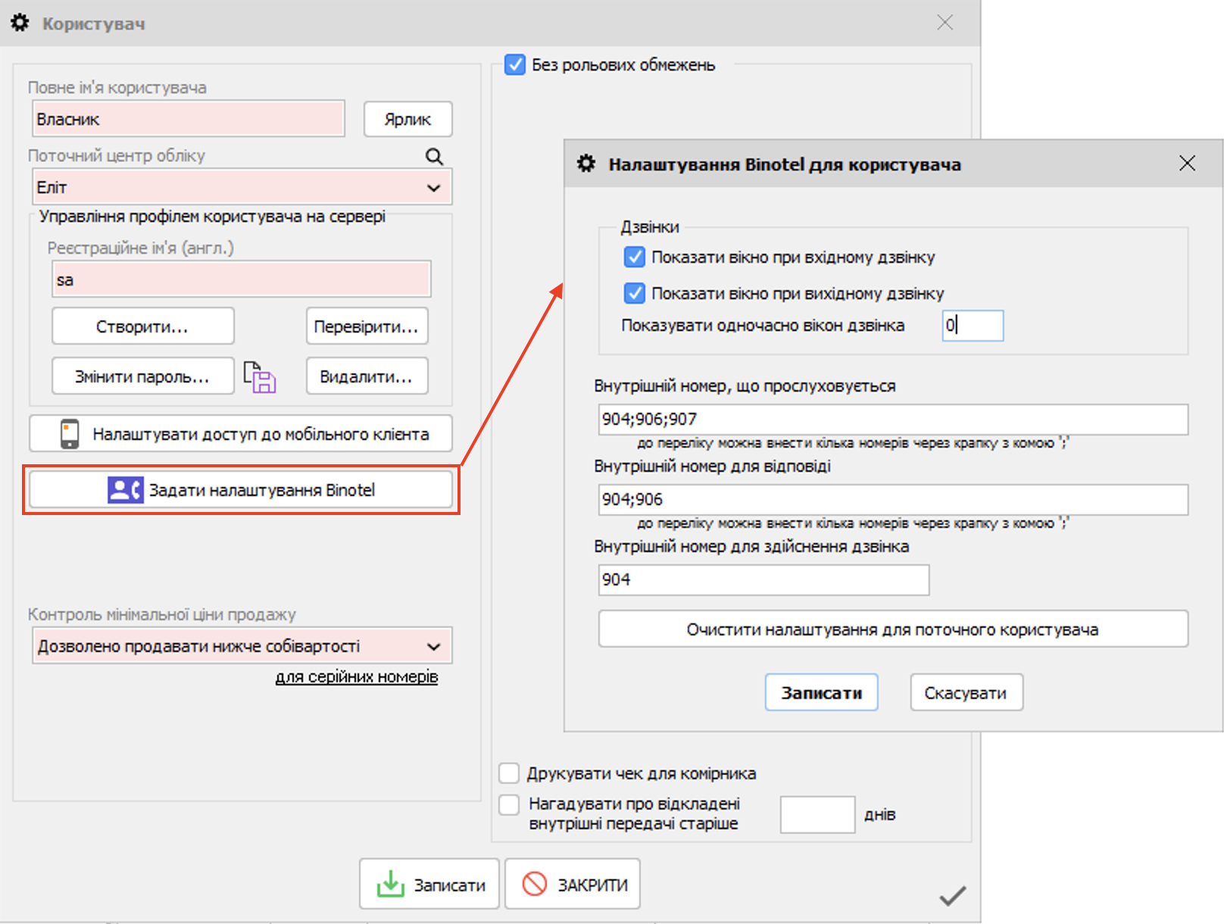Click the copy-save profile icon near Змінити пароль

pos(260,377)
